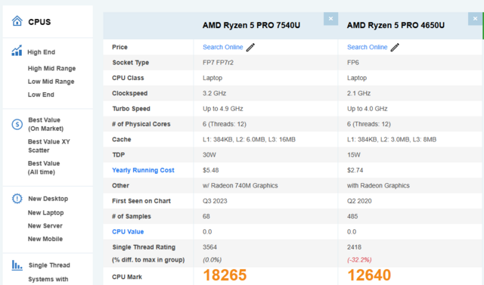Remove AMD Ryzen 5 PRO 4650U column

[475, 19]
